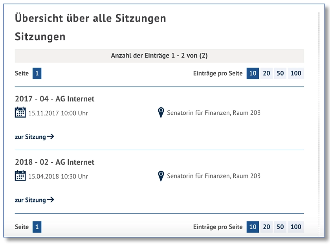Click the arrow icon on the first zur Sitzung link
330x245 pixels.
[x=50, y=136]
